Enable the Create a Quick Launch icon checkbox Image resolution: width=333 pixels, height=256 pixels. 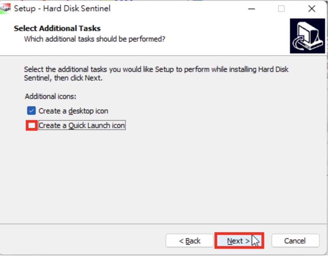pyautogui.click(x=32, y=125)
